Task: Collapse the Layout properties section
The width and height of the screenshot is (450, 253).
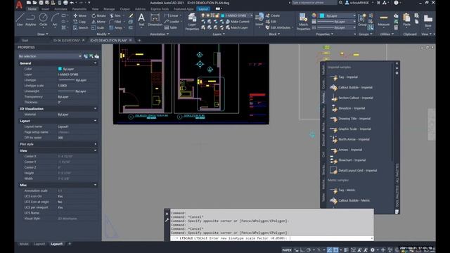Action: click(96, 121)
